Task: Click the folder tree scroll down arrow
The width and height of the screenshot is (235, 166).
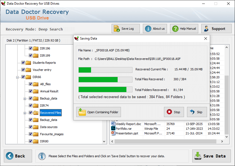Action: 104,142
